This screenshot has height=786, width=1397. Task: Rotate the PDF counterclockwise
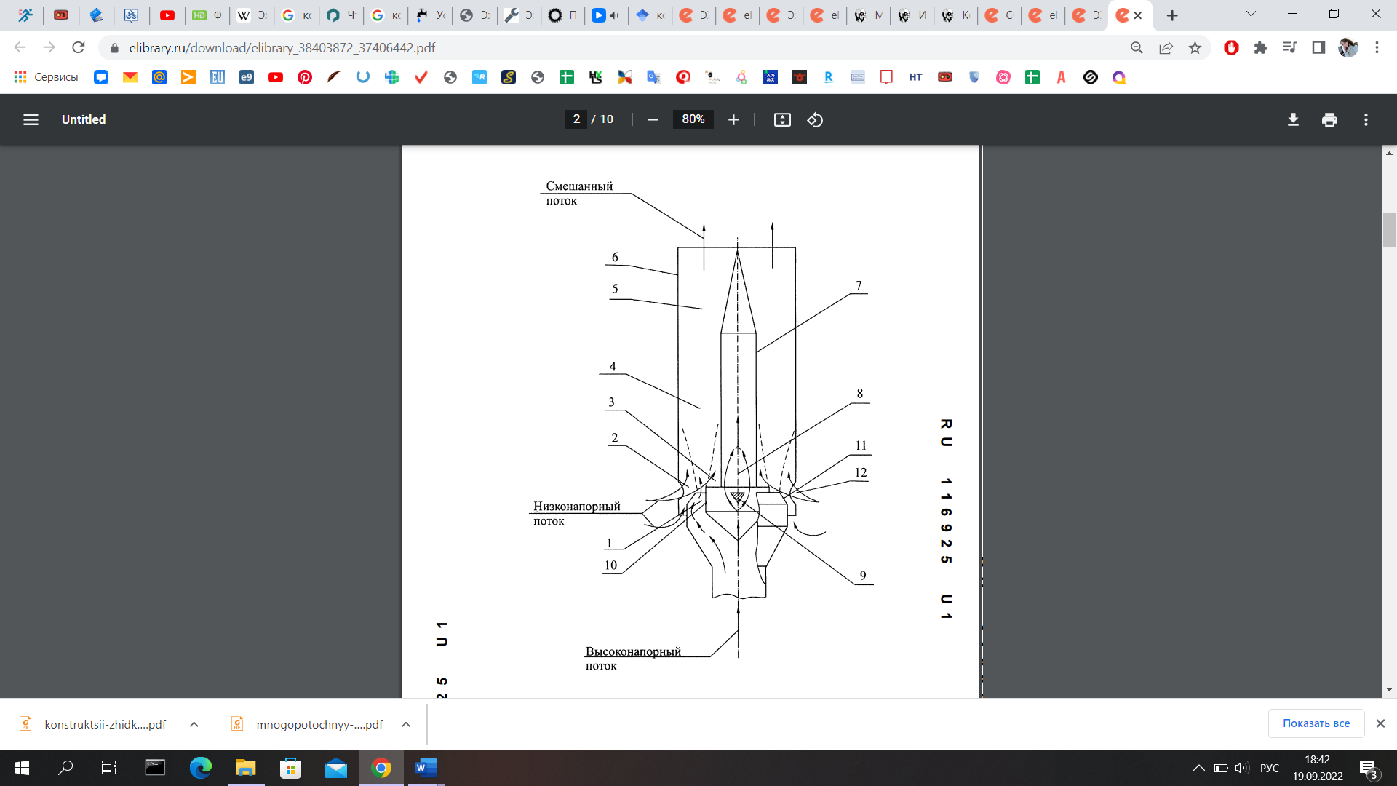pos(815,119)
